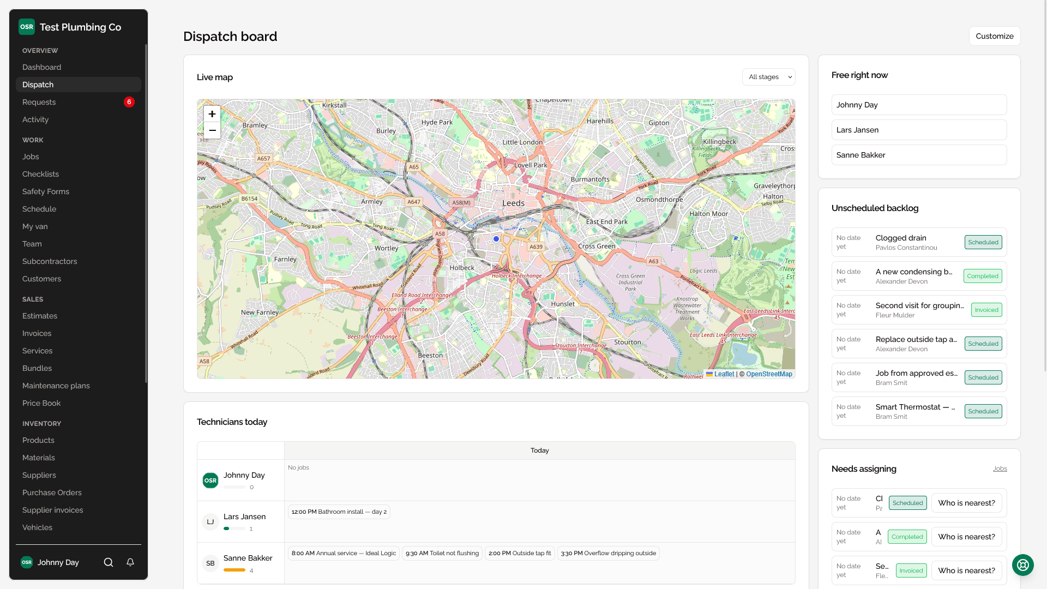Open Safety Forms

(79, 191)
